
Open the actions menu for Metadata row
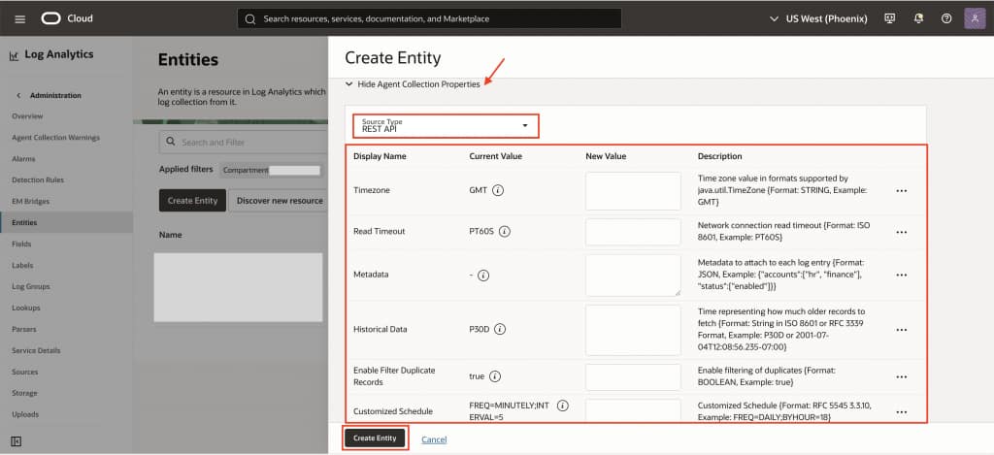901,275
